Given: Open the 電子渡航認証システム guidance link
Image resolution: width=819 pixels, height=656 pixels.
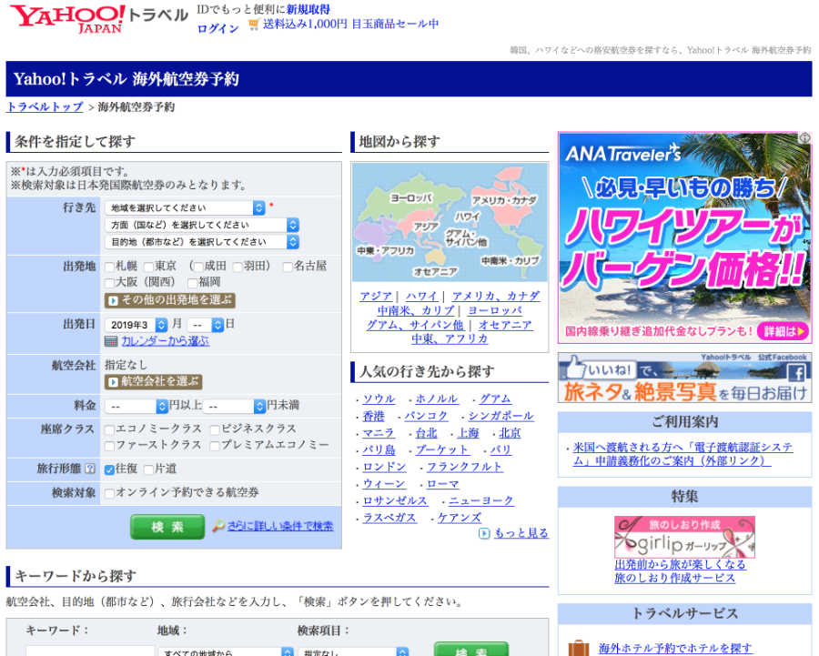Looking at the screenshot, I should [682, 454].
